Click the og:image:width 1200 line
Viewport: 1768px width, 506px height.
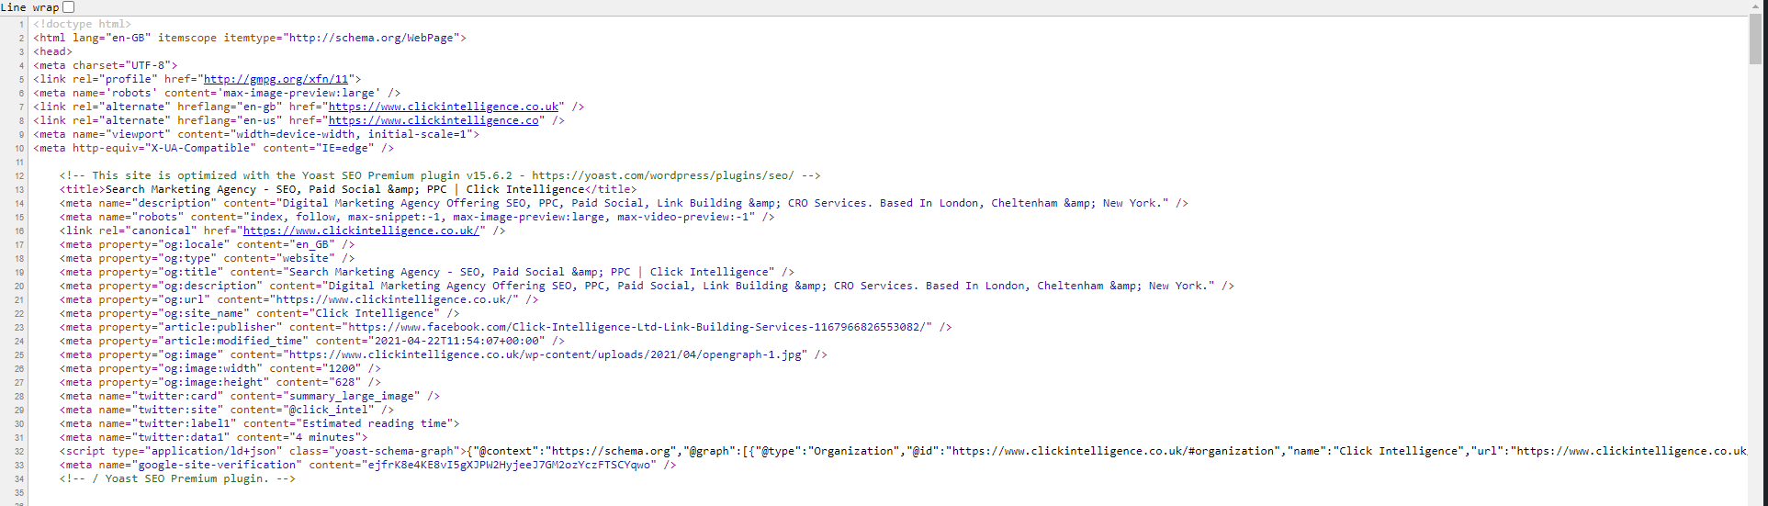click(x=220, y=368)
